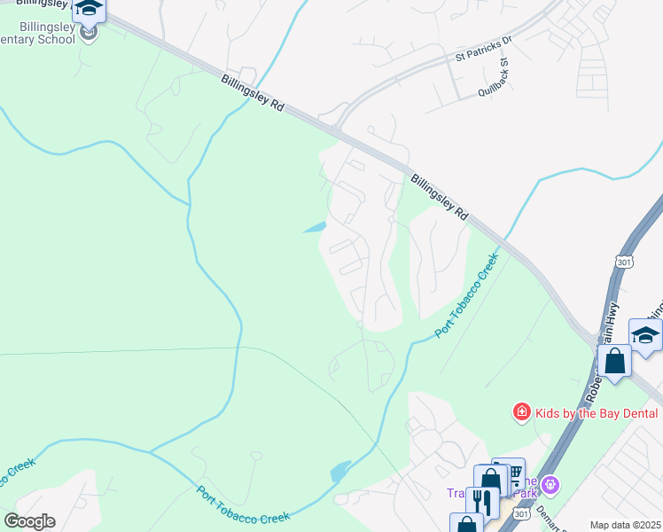Click the shopping bag marker at bottom edge
Viewport: 663px width, 532px height.
tap(466, 523)
